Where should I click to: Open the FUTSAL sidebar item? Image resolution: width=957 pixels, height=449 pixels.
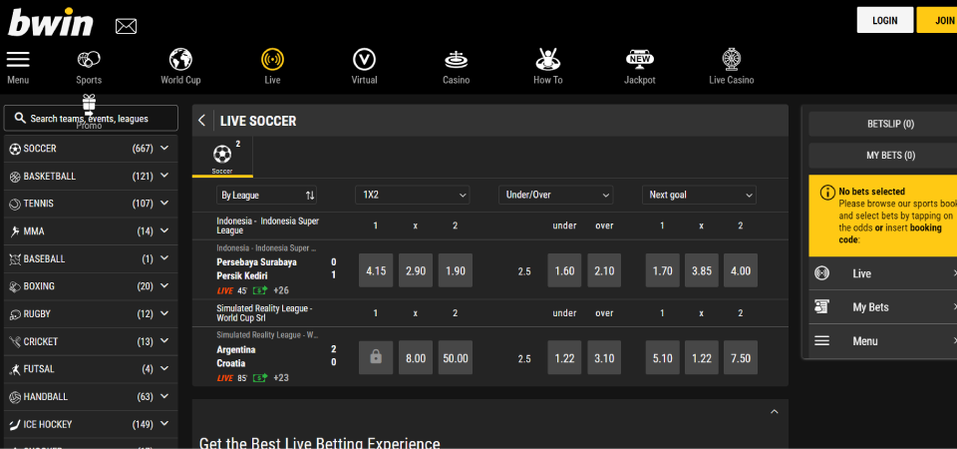91,369
